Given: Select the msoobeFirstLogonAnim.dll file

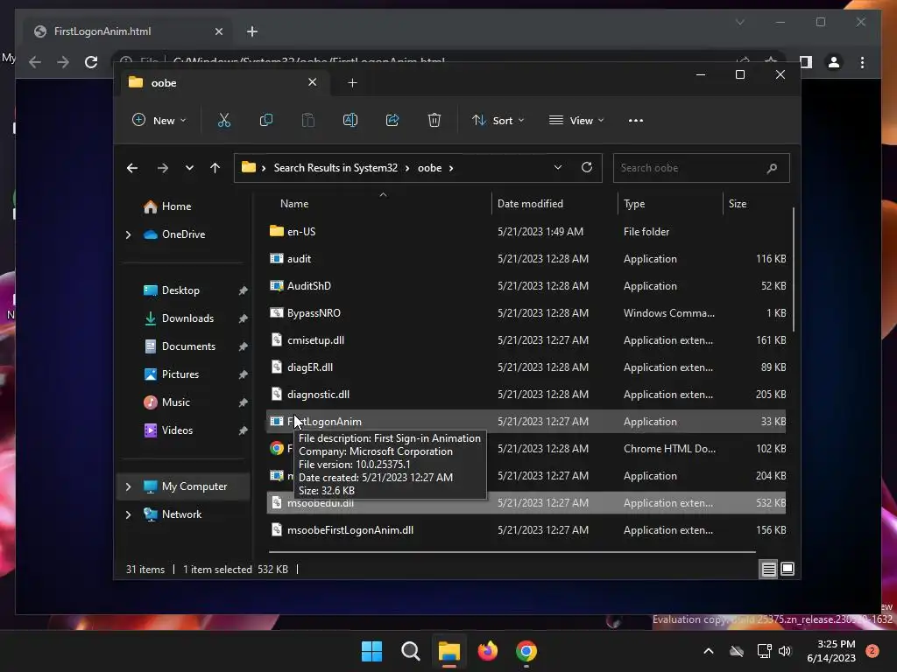Looking at the screenshot, I should [526, 530].
